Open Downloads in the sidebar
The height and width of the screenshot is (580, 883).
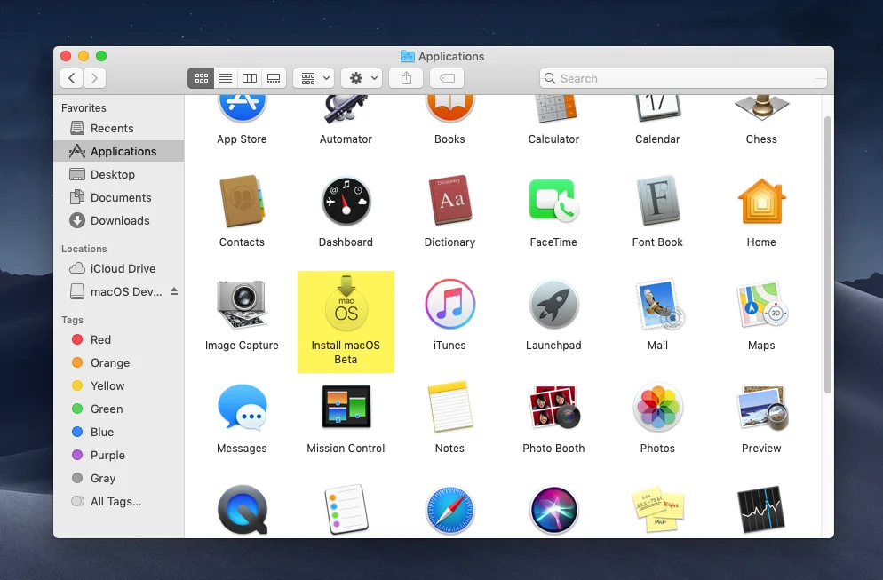pos(119,221)
